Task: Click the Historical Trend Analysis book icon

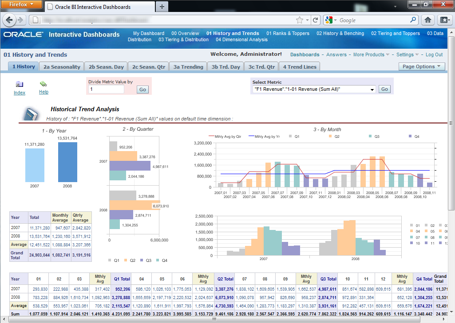Action: point(32,114)
